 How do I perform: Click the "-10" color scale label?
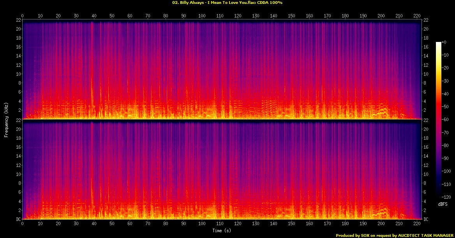pos(445,55)
